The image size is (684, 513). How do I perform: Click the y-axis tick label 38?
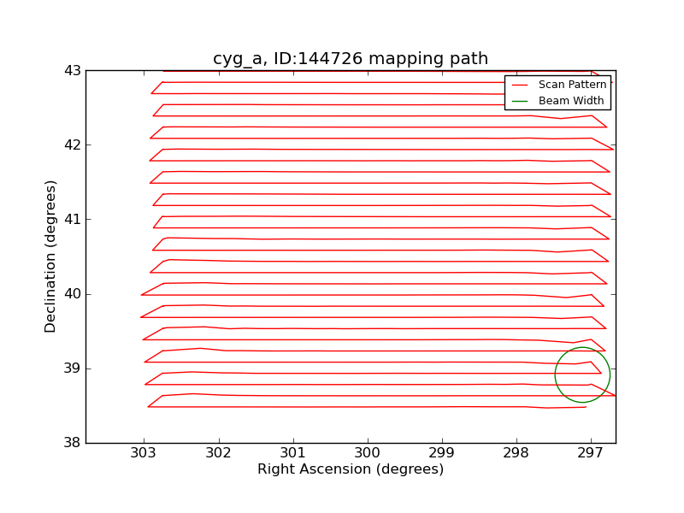click(x=72, y=443)
